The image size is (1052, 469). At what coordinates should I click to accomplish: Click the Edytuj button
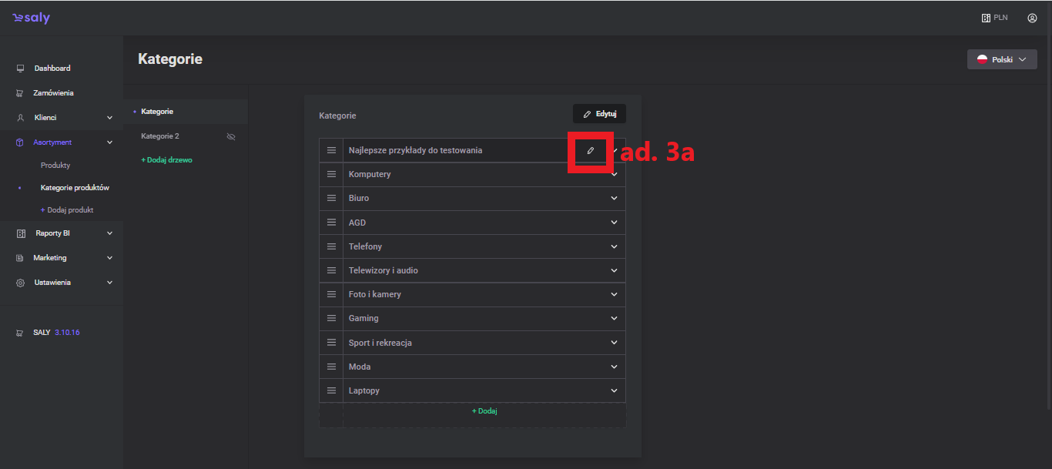pyautogui.click(x=599, y=114)
